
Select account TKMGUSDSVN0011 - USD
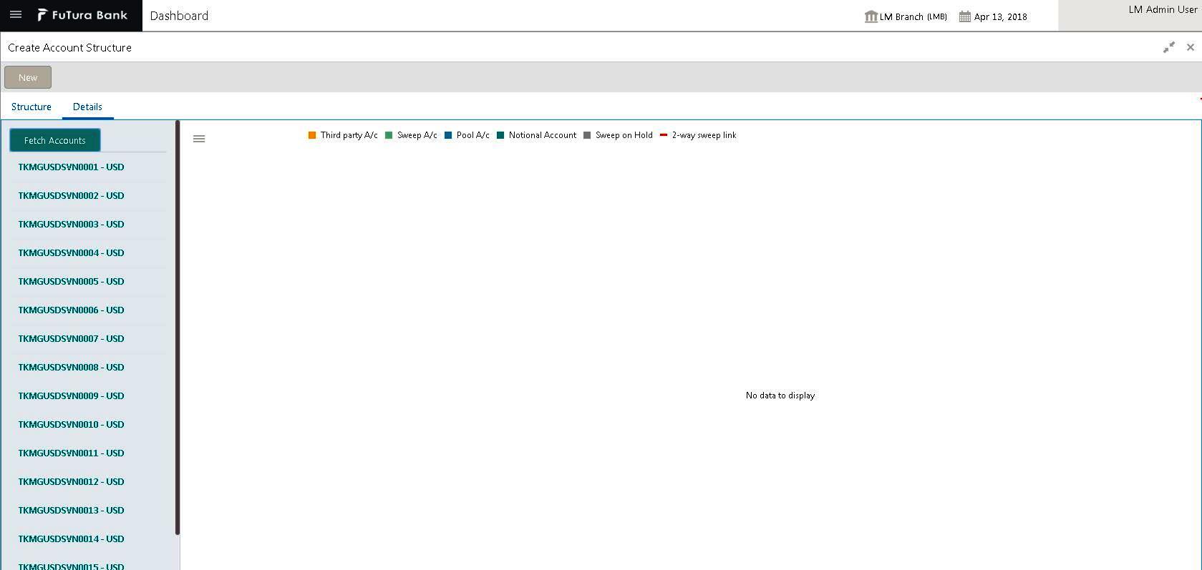pyautogui.click(x=71, y=453)
